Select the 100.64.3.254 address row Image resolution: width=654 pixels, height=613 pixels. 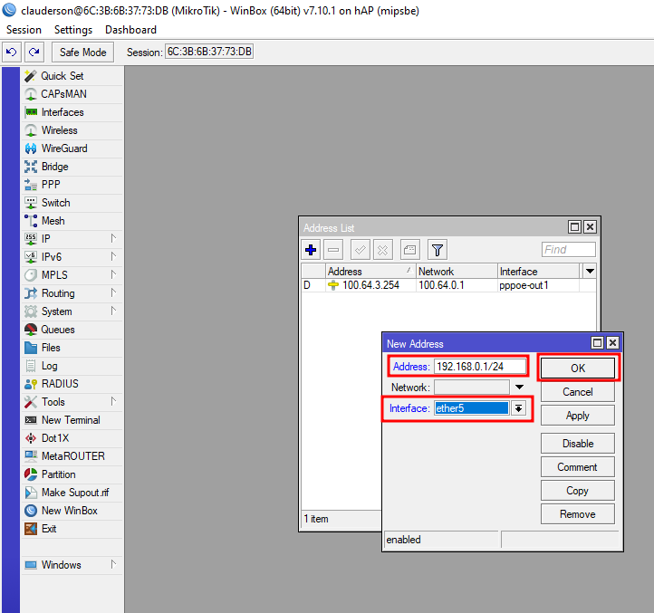(370, 285)
